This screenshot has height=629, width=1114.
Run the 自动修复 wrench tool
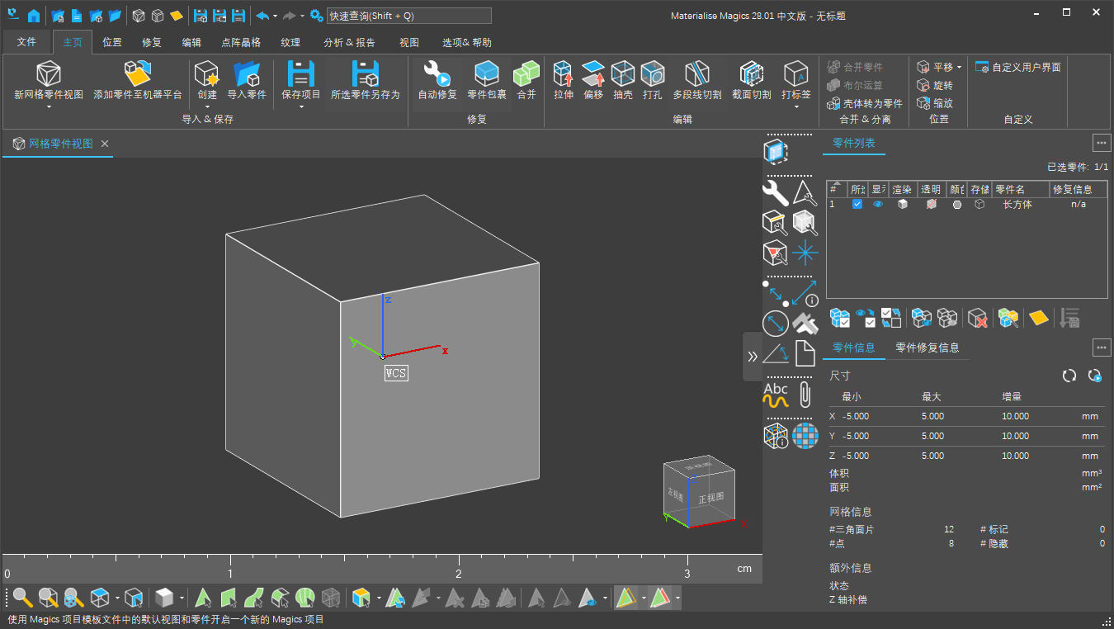(437, 80)
